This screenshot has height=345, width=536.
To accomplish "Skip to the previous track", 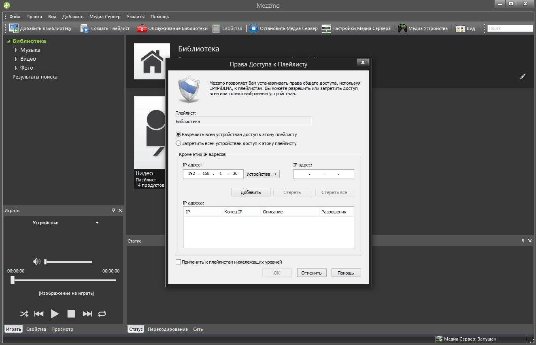I will [x=39, y=314].
